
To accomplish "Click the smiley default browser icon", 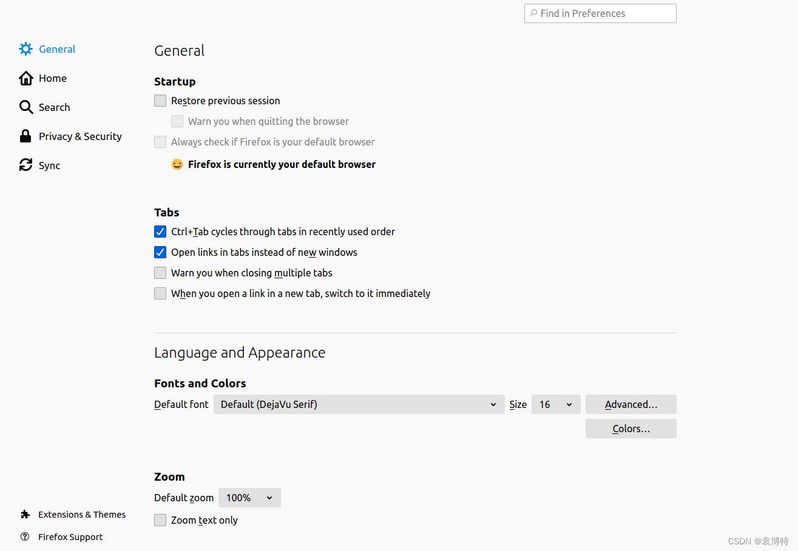I will (177, 164).
